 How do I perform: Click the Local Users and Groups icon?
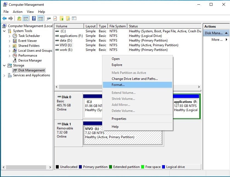point(15,51)
